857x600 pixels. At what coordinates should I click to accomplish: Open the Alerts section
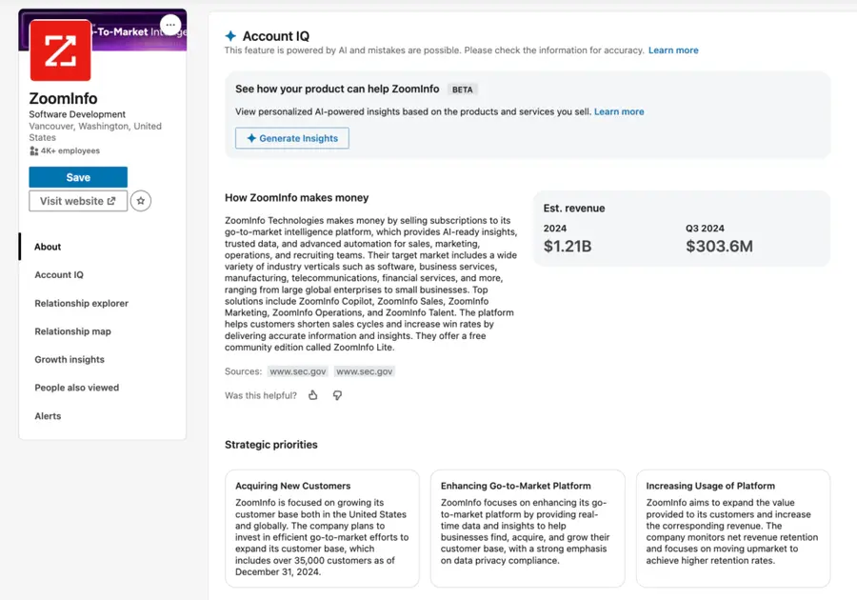coord(47,415)
